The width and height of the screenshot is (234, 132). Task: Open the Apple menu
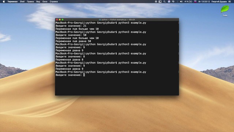(x=4, y=1)
